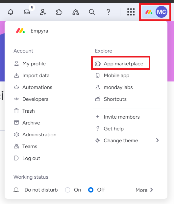174x204 pixels.
Task: Open the apps puzzle piece icon in toolbar
Action: point(59,12)
